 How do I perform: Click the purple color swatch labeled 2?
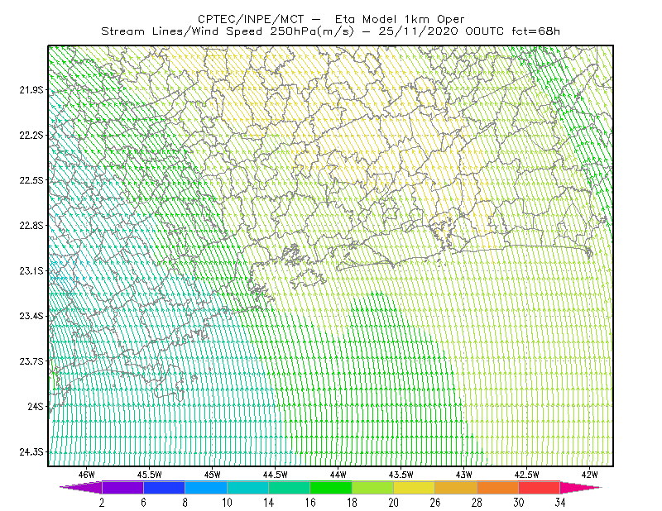(x=122, y=487)
